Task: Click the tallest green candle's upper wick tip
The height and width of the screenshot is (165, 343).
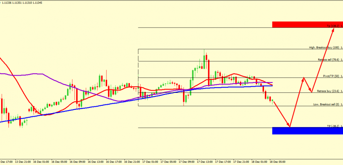Action: click(x=204, y=49)
